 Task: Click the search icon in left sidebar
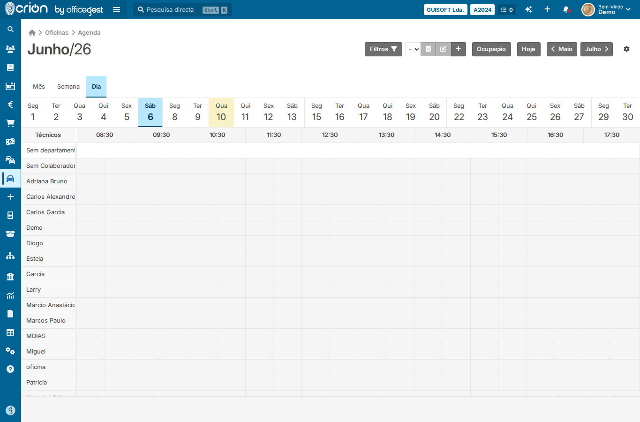pyautogui.click(x=10, y=29)
